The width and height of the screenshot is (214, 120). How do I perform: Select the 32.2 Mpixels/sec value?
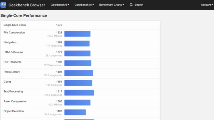point(53,65)
